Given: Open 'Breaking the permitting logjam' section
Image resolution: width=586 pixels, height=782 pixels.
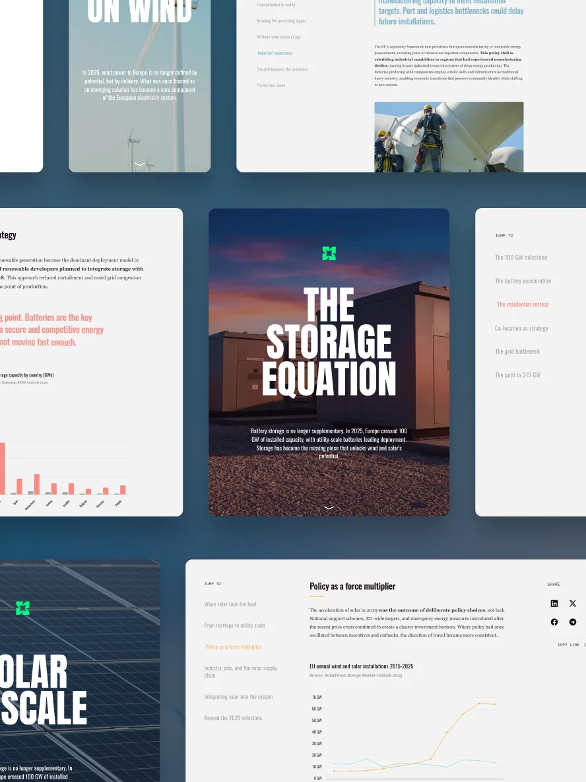Looking at the screenshot, I should (x=281, y=21).
